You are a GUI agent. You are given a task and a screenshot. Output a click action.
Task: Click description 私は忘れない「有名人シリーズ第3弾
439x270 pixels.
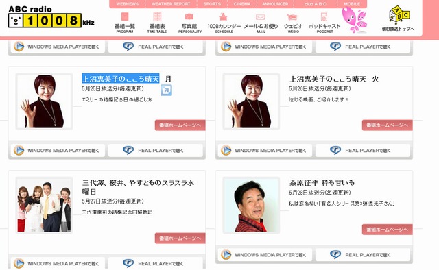pos(342,204)
